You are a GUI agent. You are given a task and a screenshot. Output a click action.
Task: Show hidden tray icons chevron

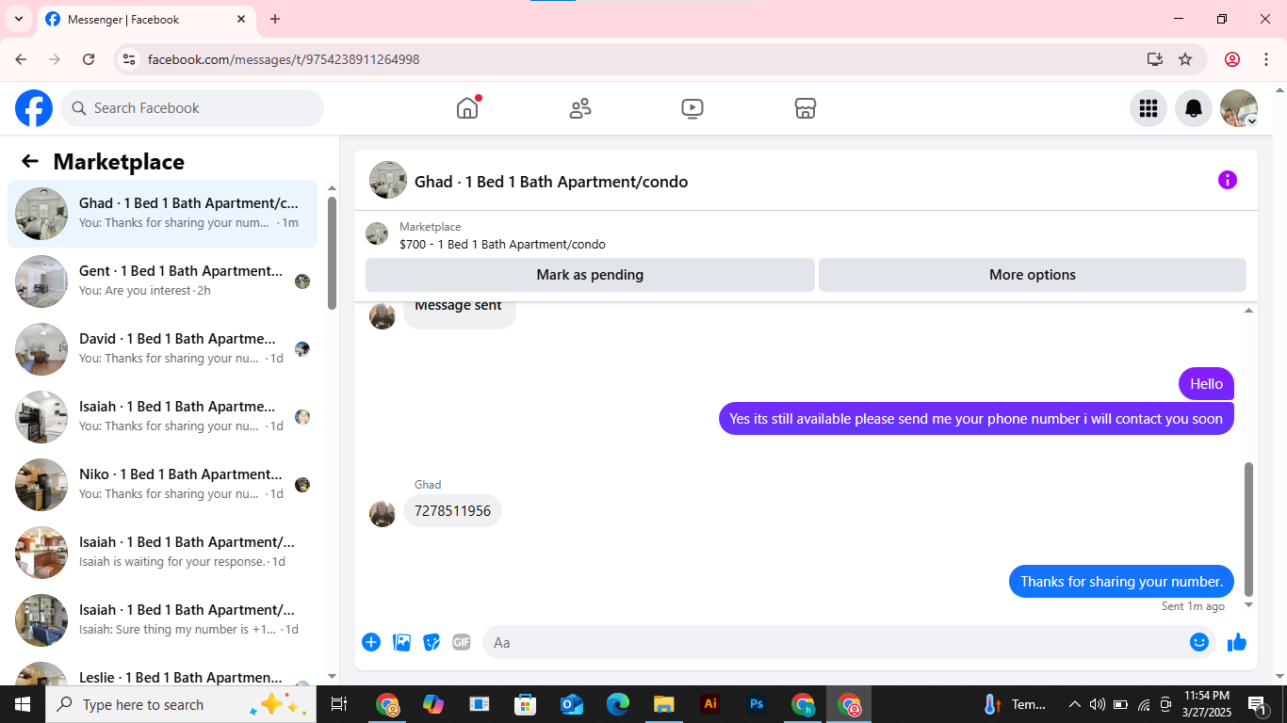click(1074, 704)
